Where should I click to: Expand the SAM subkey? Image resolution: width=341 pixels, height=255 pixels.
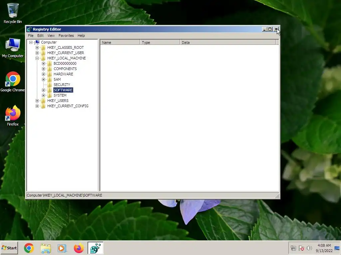44,80
